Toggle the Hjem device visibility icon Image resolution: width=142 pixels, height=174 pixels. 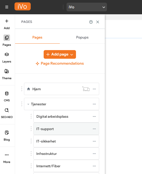tap(86, 89)
